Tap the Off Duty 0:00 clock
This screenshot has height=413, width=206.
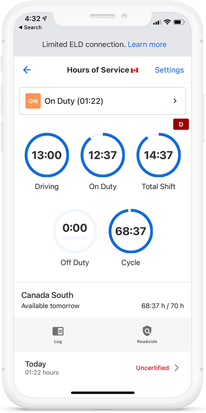(x=75, y=231)
